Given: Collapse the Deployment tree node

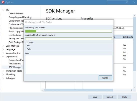Looking at the screenshot, I should click(3, 57).
